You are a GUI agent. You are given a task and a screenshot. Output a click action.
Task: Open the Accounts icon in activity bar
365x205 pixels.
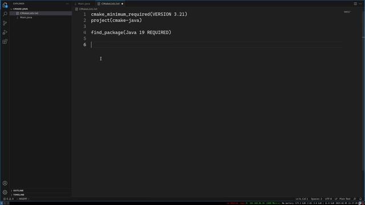[x=5, y=183]
